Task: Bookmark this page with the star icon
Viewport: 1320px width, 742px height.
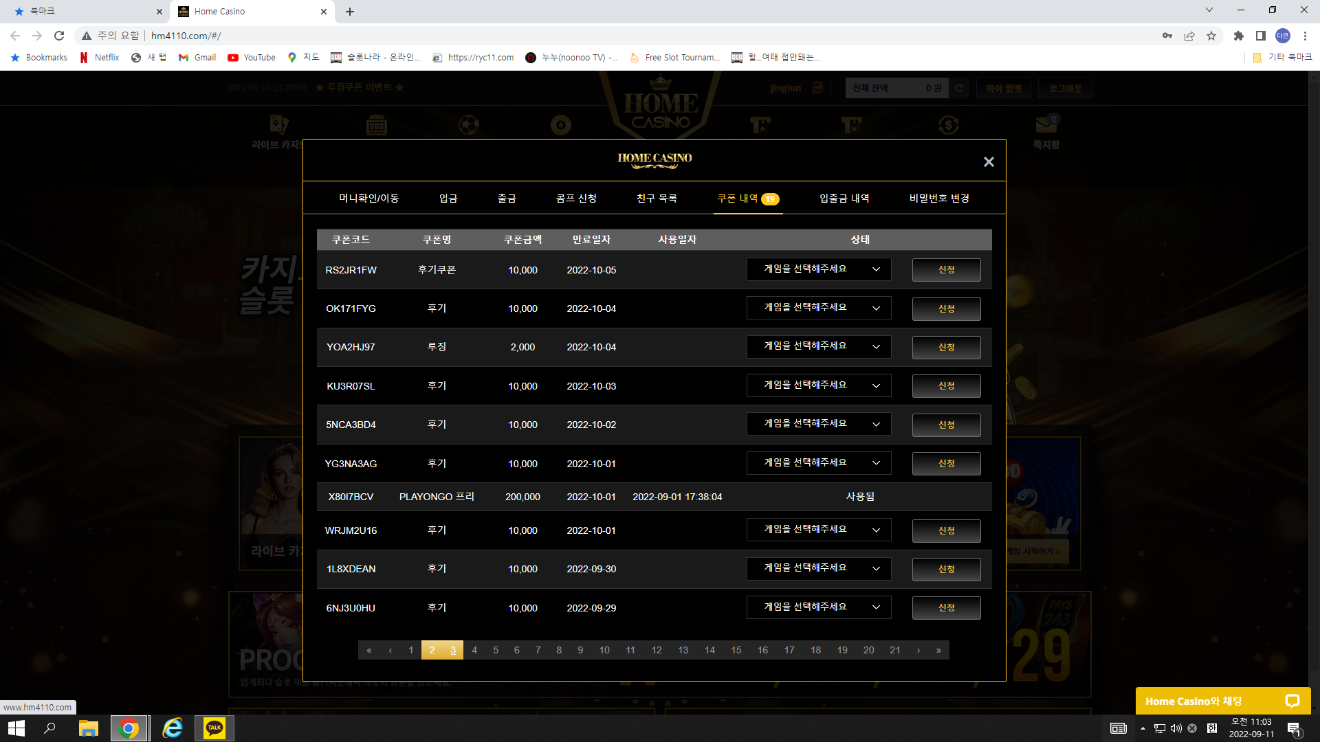Action: [x=1211, y=36]
